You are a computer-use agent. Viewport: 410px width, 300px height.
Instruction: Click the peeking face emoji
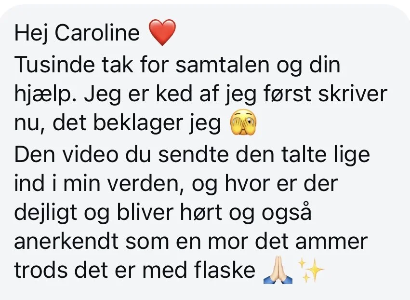(243, 122)
